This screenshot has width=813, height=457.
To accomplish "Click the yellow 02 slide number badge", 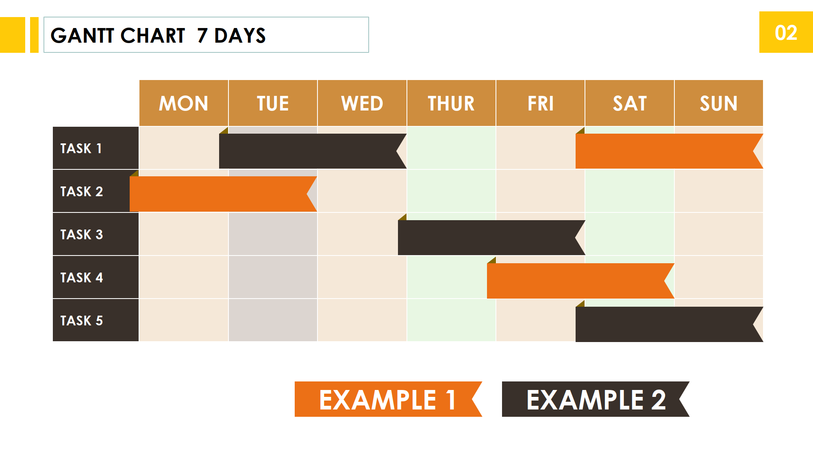I will [786, 32].
